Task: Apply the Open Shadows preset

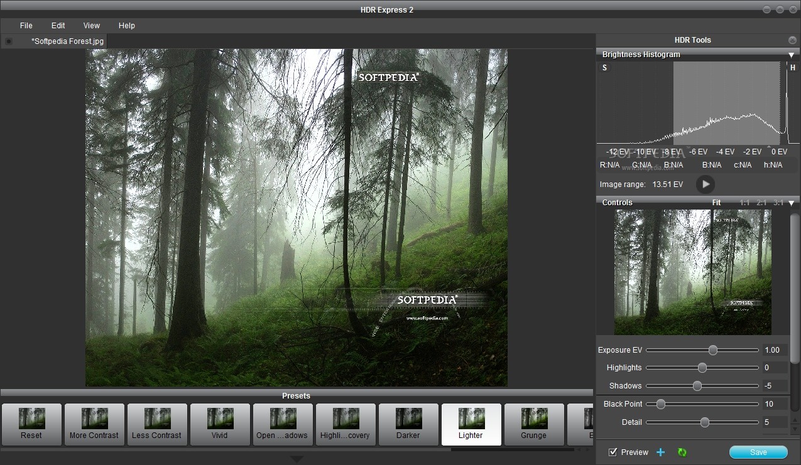Action: pyautogui.click(x=283, y=425)
